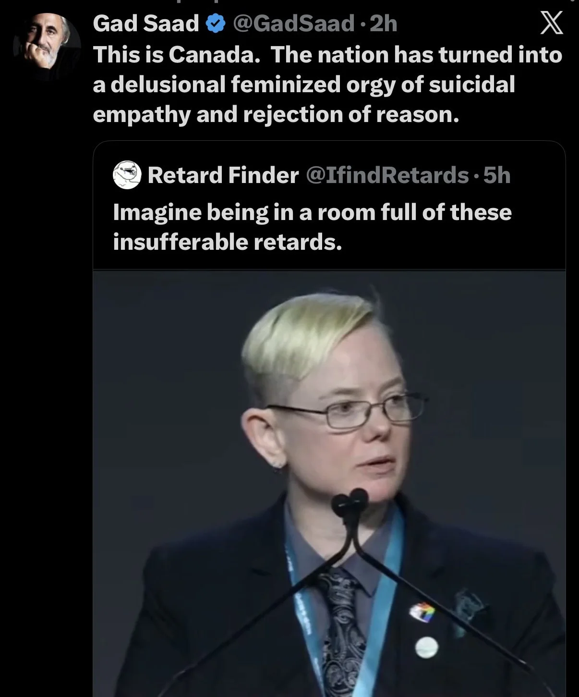The image size is (579, 697).
Task: Open the post via its 2h timestamp
Action: coord(383,23)
